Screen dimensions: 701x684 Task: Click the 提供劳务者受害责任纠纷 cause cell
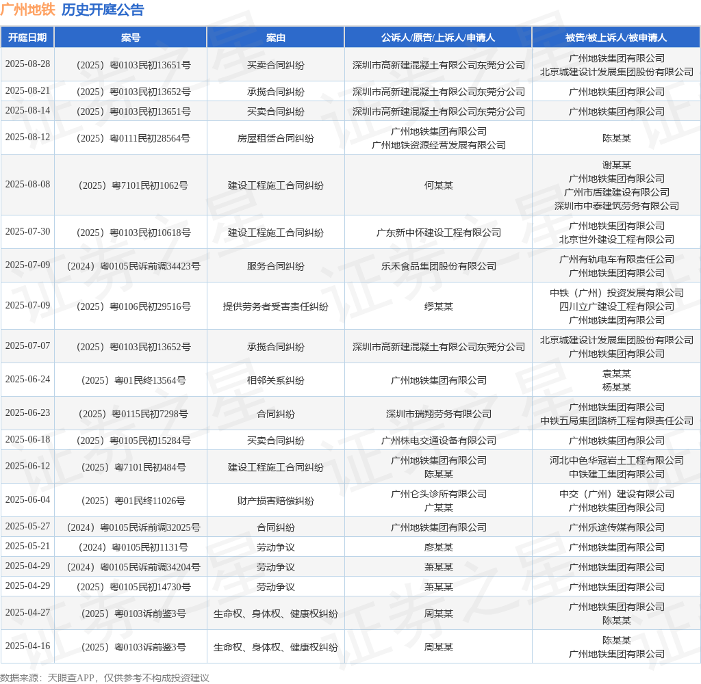(x=275, y=306)
